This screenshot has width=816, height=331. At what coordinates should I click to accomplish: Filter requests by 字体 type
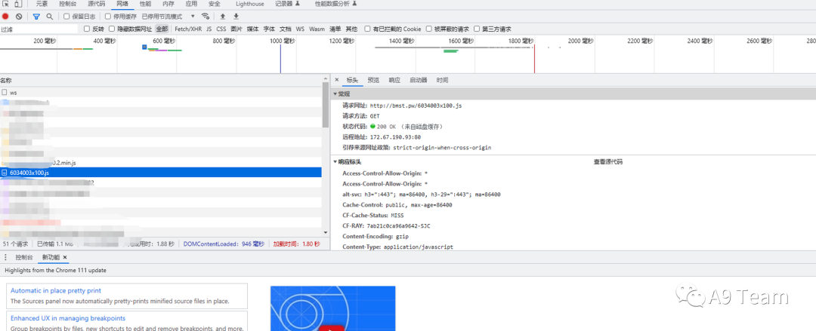(269, 29)
